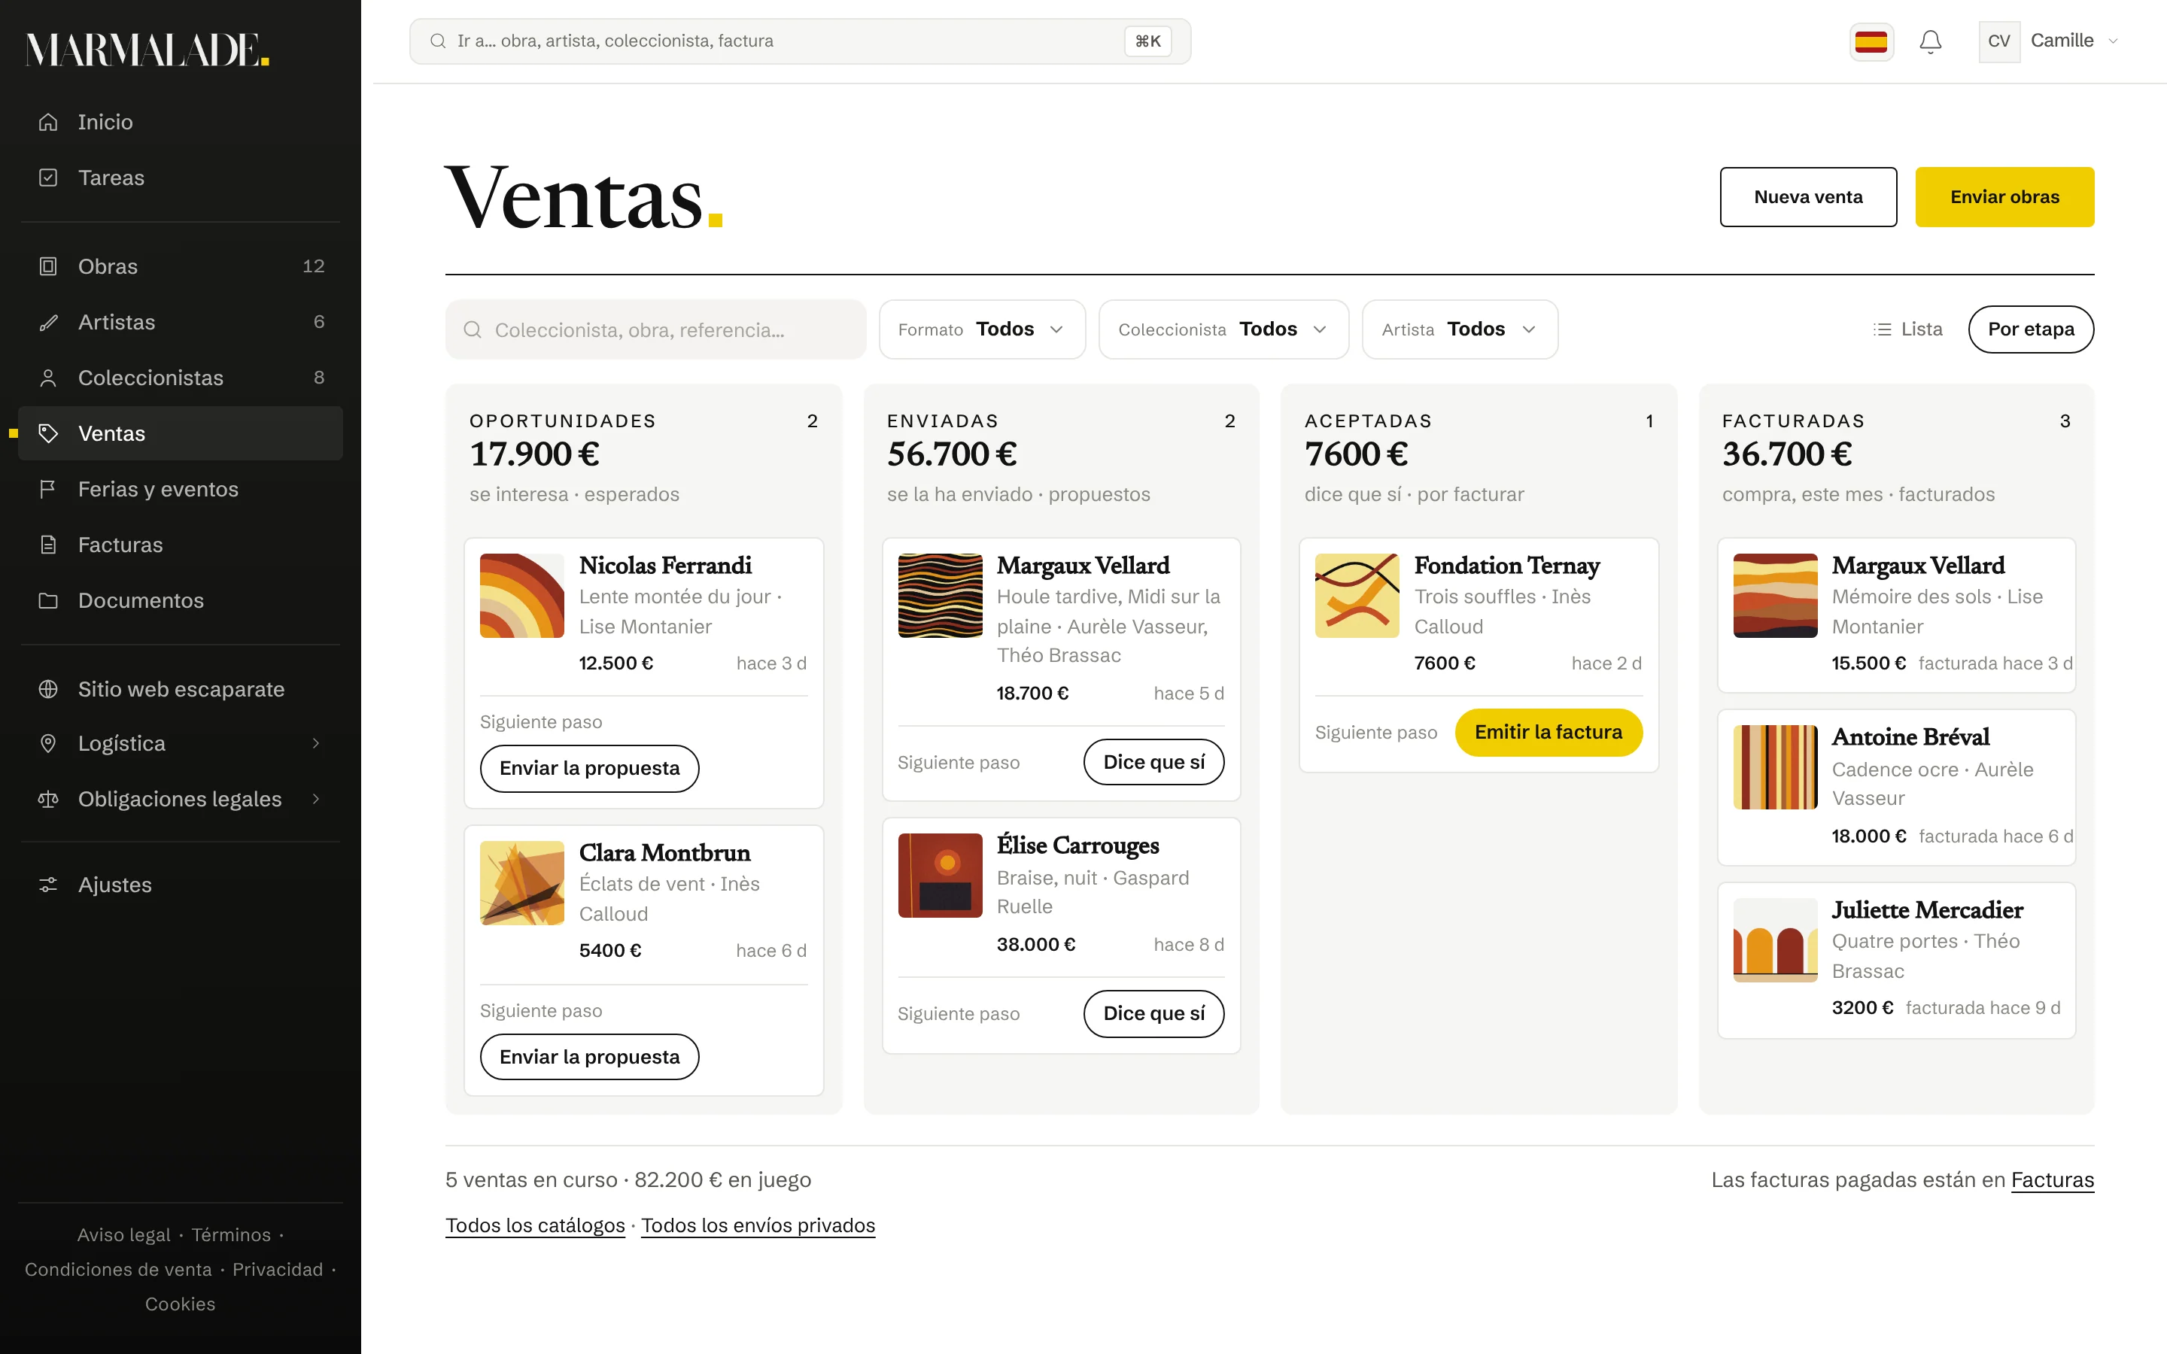Image resolution: width=2167 pixels, height=1354 pixels.
Task: Click the Emitir la factura button
Action: 1549,733
